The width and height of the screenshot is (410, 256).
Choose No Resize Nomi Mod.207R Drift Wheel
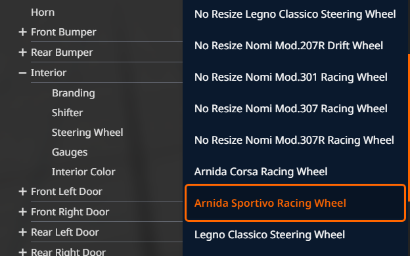(288, 46)
